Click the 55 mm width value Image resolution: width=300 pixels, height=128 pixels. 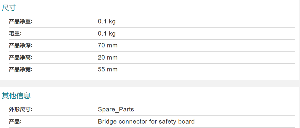108,69
